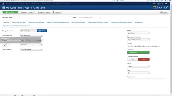
Task: Click the browser back arrow
Action: point(2,1)
